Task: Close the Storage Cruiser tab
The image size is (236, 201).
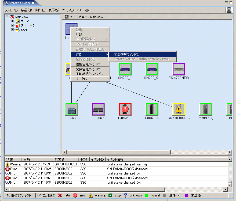Action: pyautogui.click(x=33, y=3)
